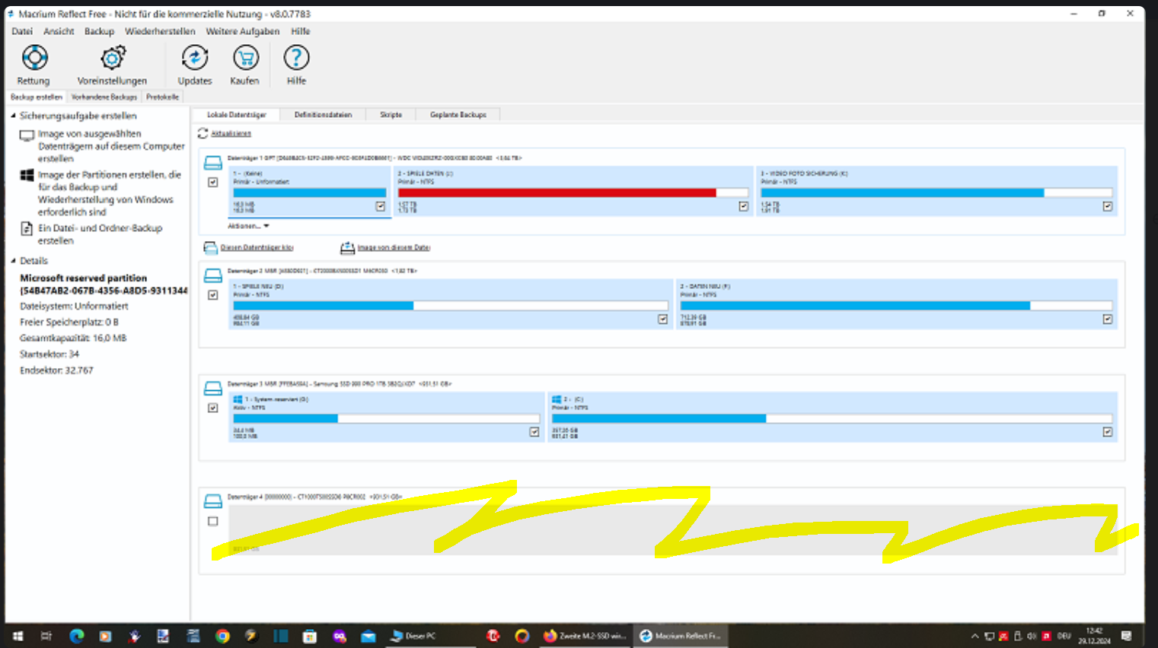Select the Datenträger 4 disk icon
Viewport: 1158px width, 648px height.
click(x=213, y=500)
